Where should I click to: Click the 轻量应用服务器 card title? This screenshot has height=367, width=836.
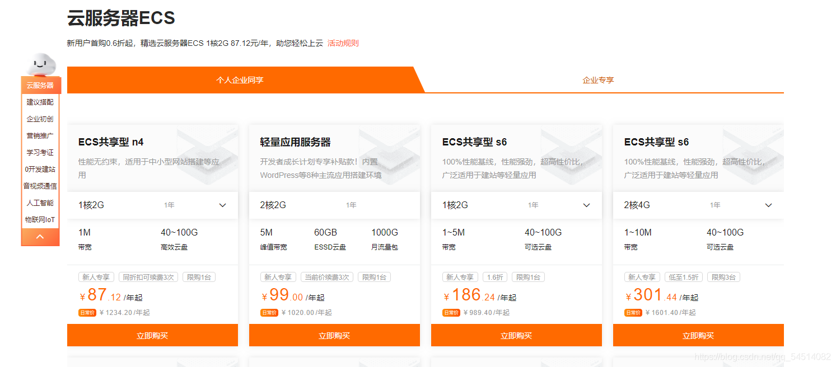click(296, 142)
